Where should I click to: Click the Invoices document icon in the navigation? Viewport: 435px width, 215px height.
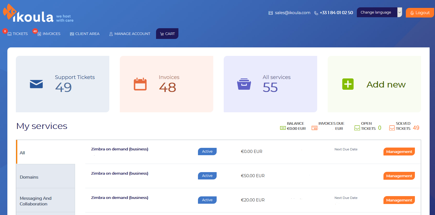(x=39, y=34)
